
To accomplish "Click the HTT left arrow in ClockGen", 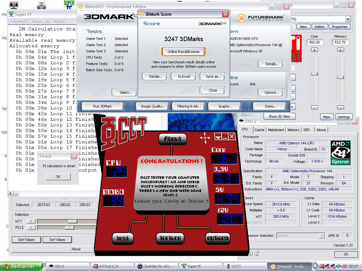I will (31, 221).
